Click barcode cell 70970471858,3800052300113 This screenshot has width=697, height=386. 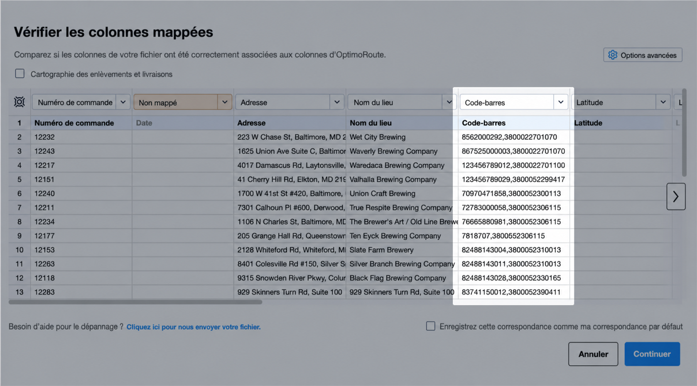pyautogui.click(x=514, y=193)
